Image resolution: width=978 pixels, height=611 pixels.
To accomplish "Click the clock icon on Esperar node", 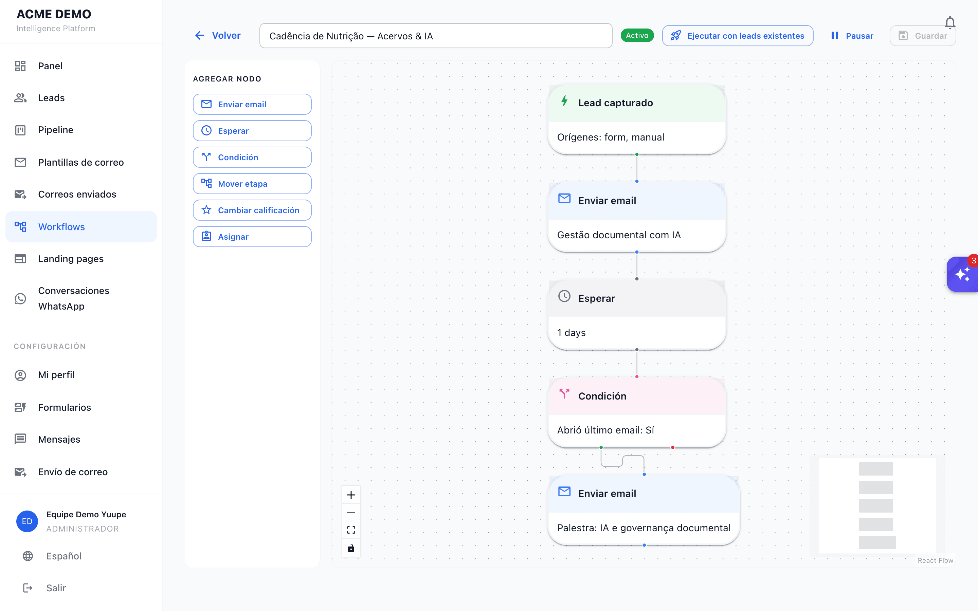I will (x=564, y=296).
